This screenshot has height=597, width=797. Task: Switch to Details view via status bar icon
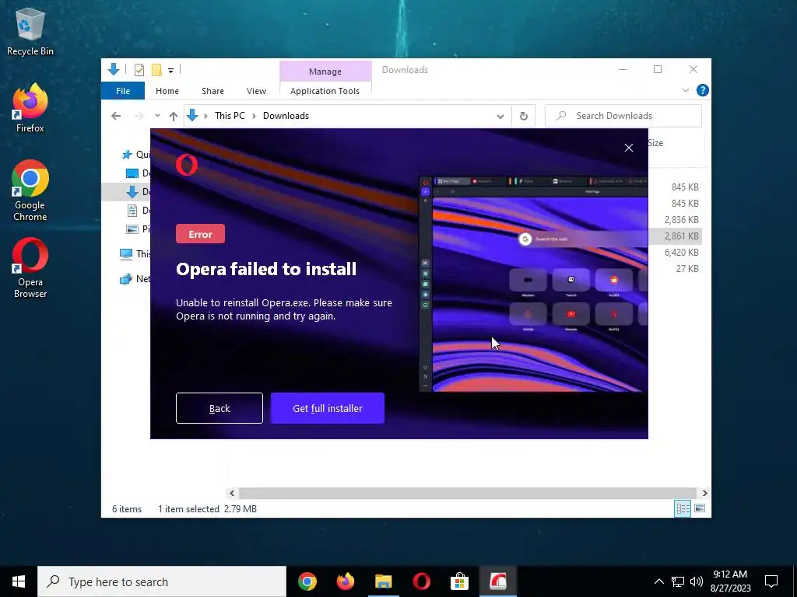(683, 508)
